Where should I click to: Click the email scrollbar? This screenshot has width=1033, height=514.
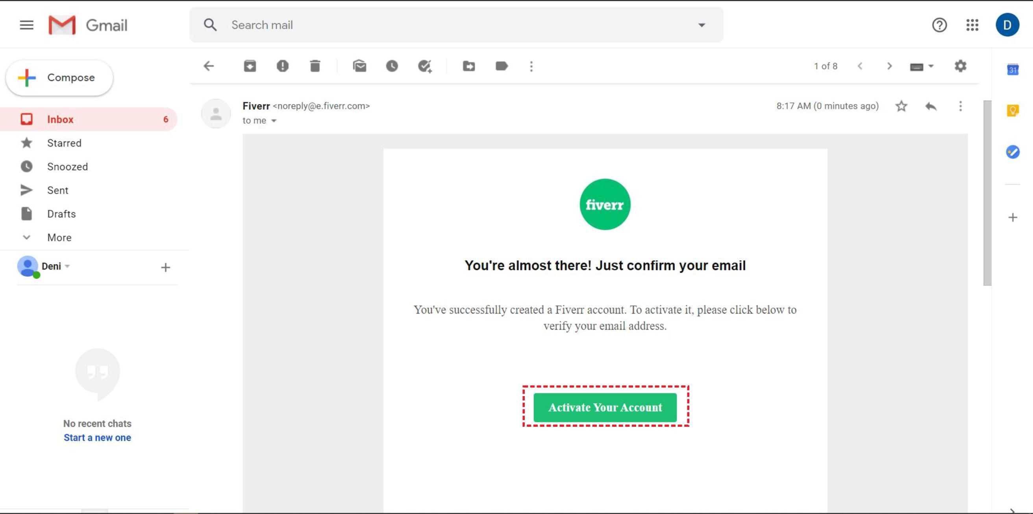tap(987, 192)
